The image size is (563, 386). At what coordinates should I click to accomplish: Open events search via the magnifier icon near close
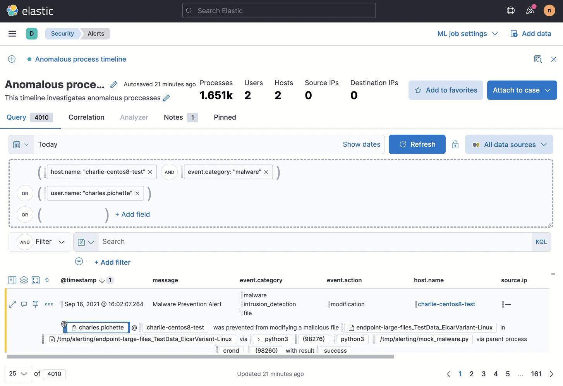(538, 59)
